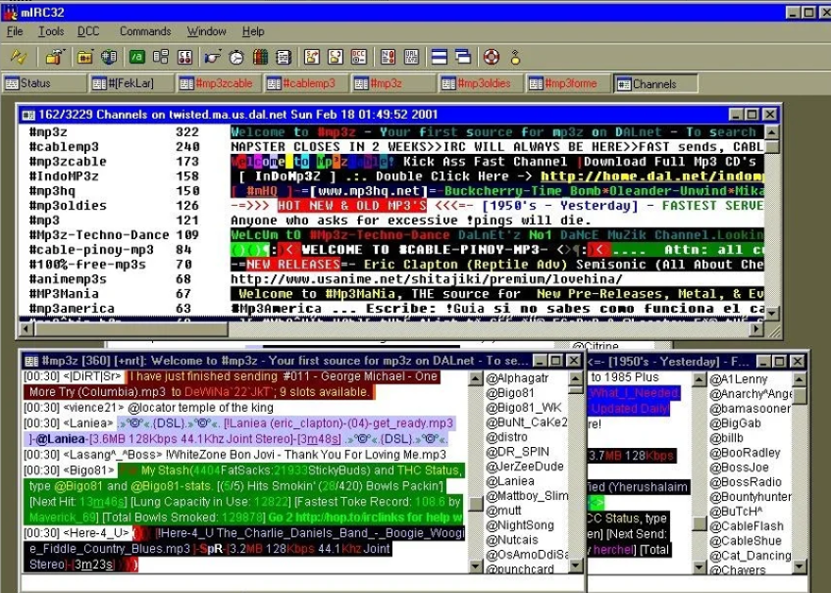Switch to the #mp3z switchbar button
Image resolution: width=831 pixels, height=593 pixels.
point(393,83)
